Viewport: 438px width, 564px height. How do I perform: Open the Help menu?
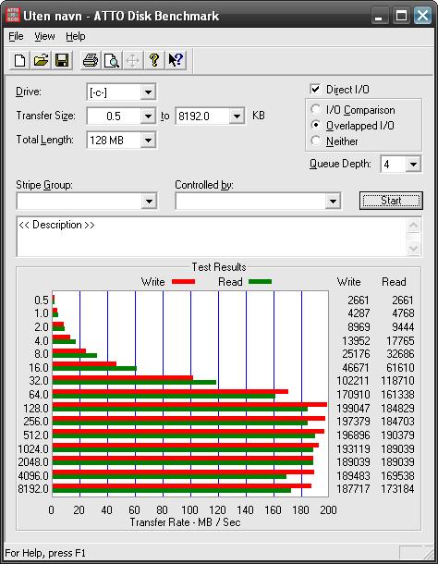pyautogui.click(x=76, y=36)
